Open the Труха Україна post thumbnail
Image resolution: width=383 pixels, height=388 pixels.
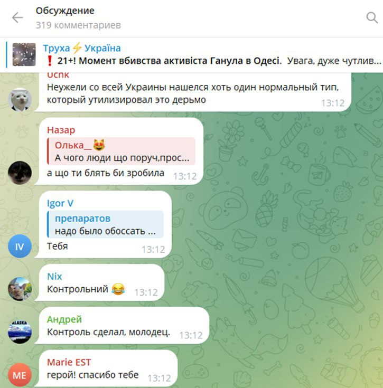coord(24,54)
